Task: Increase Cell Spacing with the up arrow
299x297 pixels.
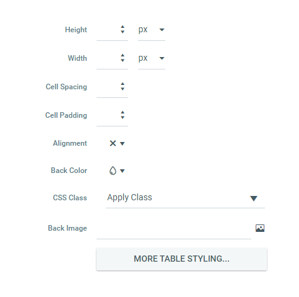Action: click(123, 84)
